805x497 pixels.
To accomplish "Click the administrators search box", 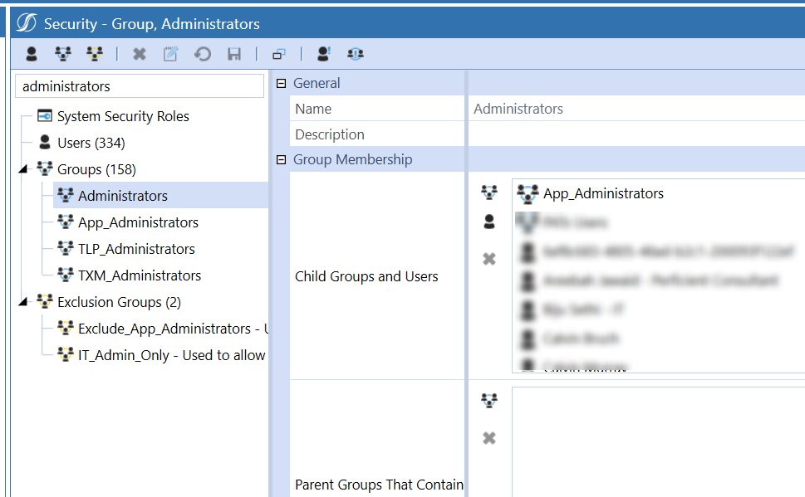I will click(139, 85).
